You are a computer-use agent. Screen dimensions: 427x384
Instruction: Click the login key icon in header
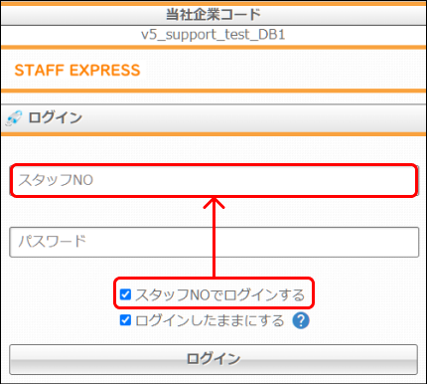click(x=14, y=118)
